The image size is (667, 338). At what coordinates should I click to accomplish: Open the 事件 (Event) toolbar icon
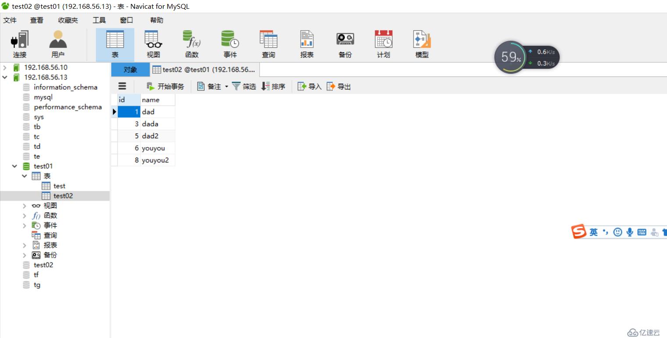[x=230, y=44]
